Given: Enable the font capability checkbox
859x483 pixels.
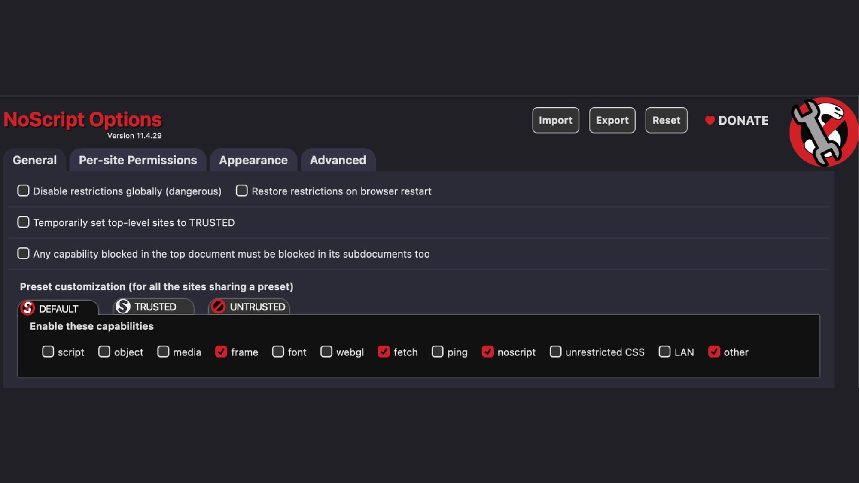Looking at the screenshot, I should (278, 352).
